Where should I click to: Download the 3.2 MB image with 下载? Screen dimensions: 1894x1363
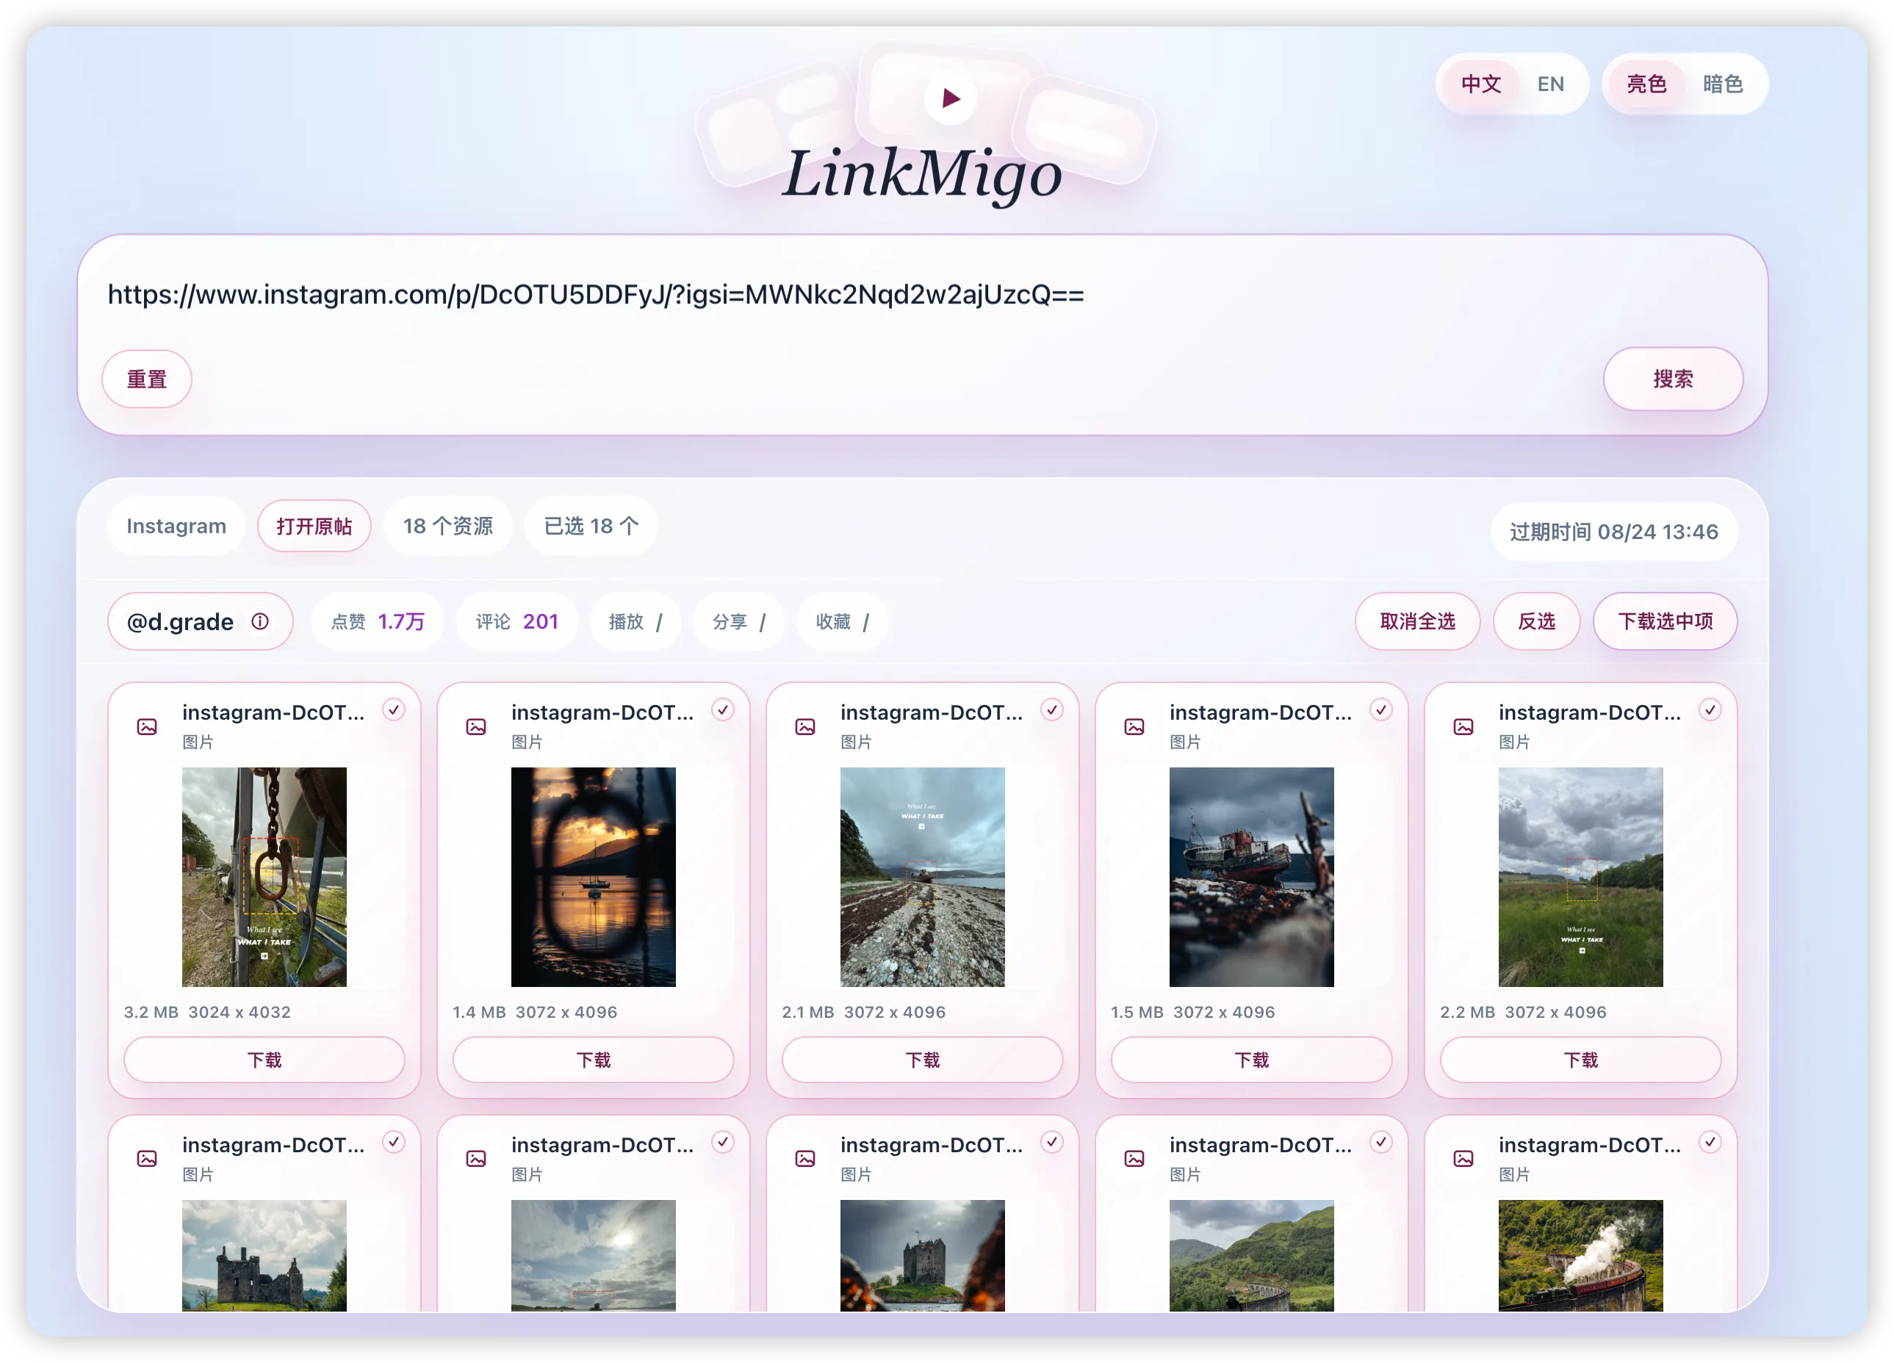(264, 1060)
